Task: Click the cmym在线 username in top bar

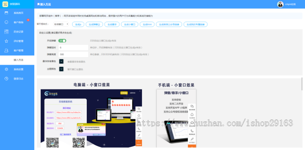Action: click(x=290, y=4)
